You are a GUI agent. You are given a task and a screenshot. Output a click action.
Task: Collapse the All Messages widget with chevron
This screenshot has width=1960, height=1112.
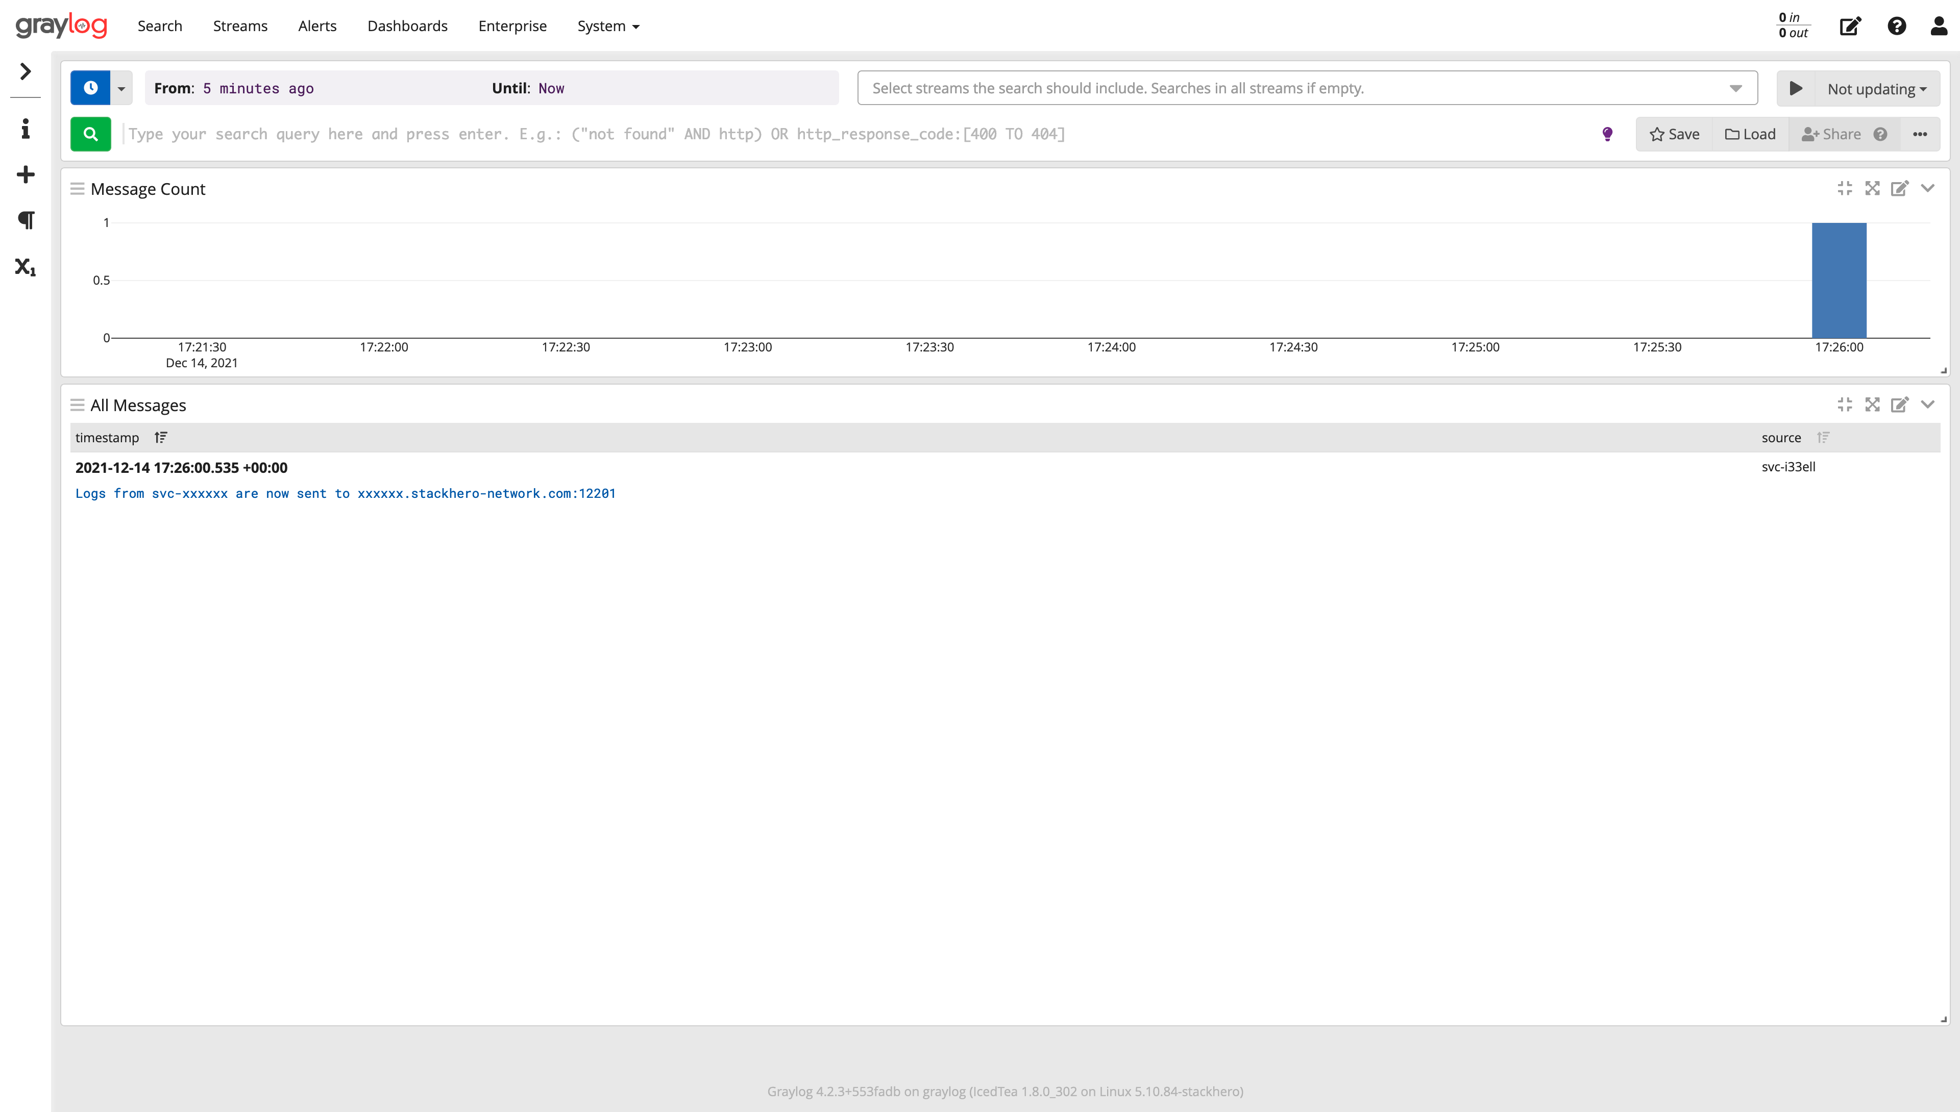[1929, 405]
